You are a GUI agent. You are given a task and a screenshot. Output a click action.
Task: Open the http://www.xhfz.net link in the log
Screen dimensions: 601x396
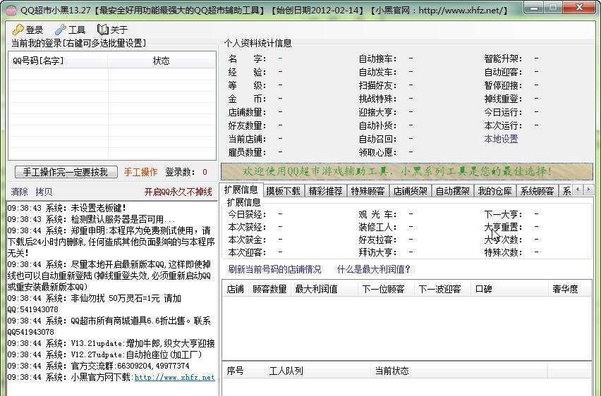click(x=174, y=377)
